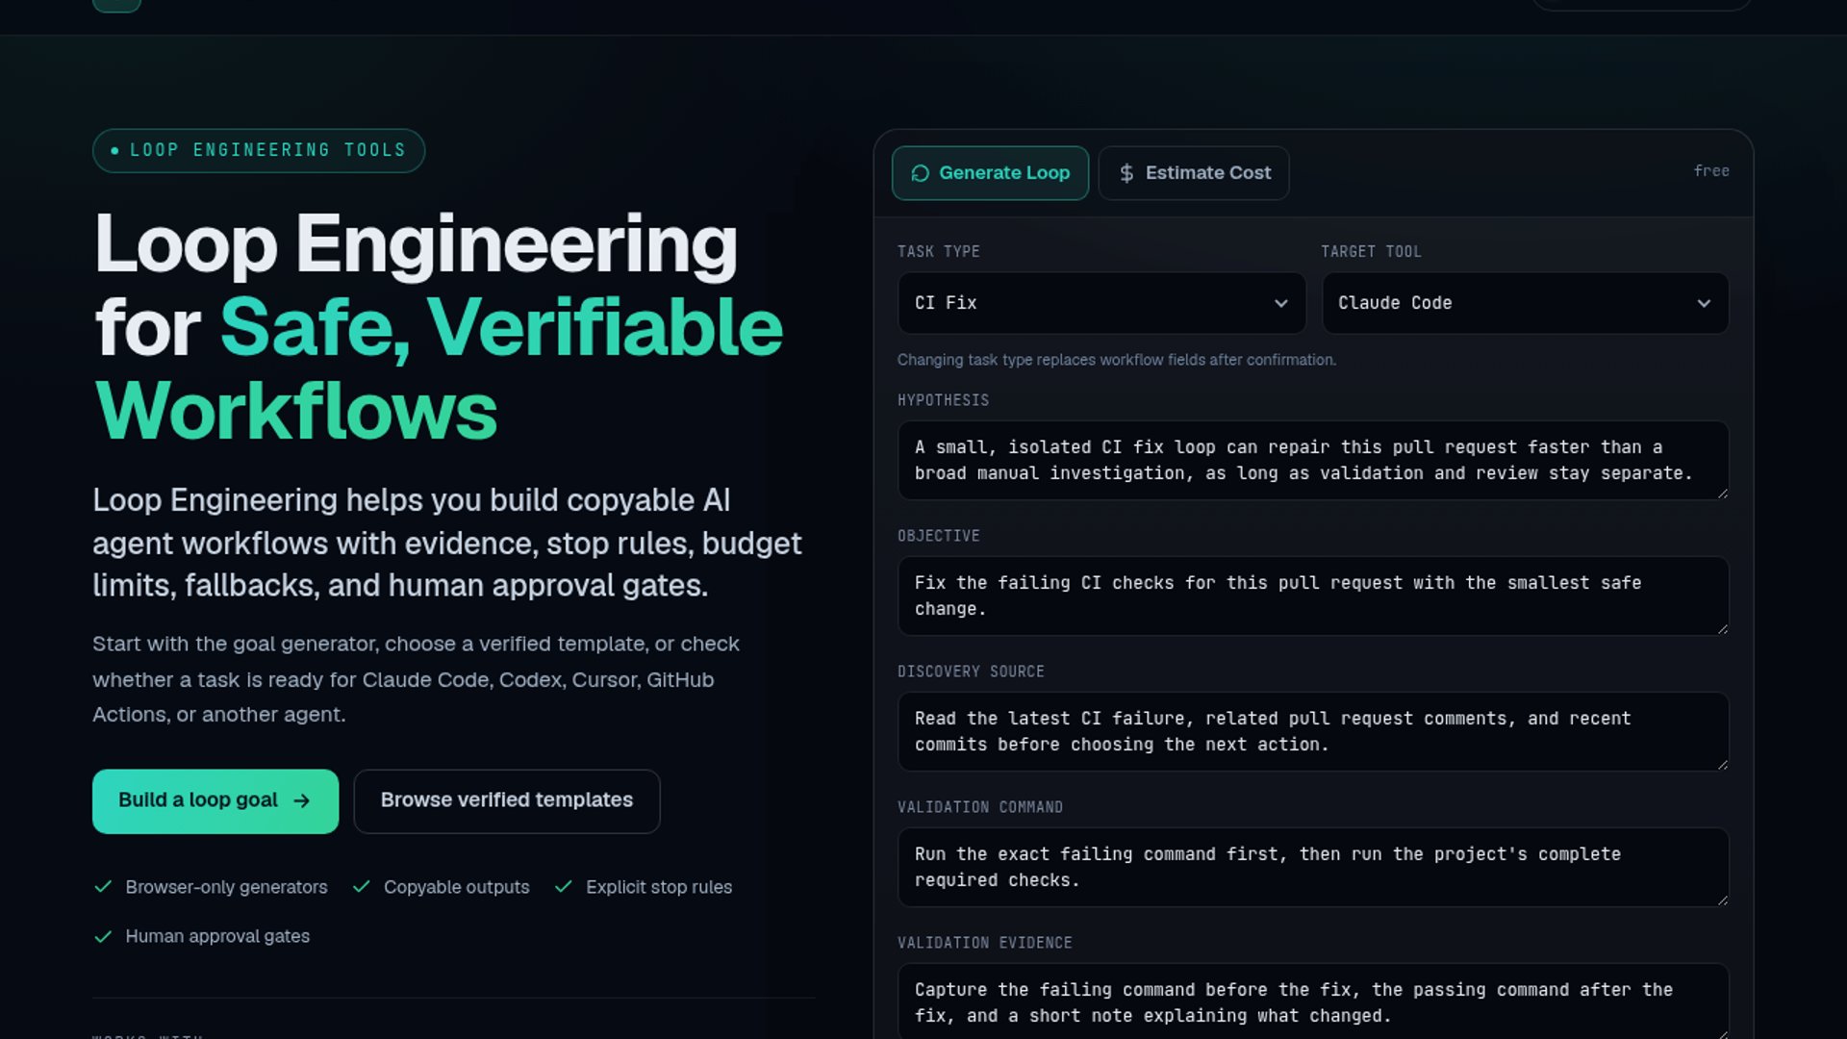Click the resize handle of the Validation Command textarea
The width and height of the screenshot is (1847, 1039).
(x=1722, y=900)
